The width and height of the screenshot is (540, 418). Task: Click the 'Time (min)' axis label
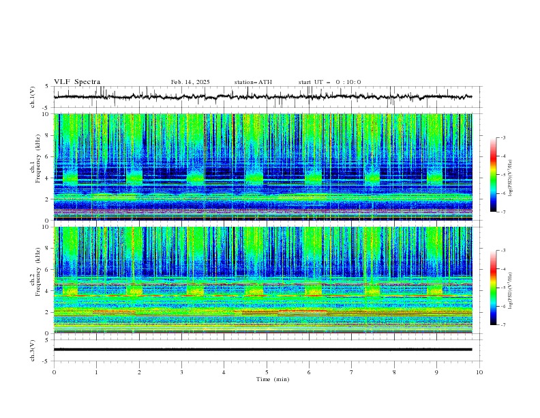click(273, 379)
